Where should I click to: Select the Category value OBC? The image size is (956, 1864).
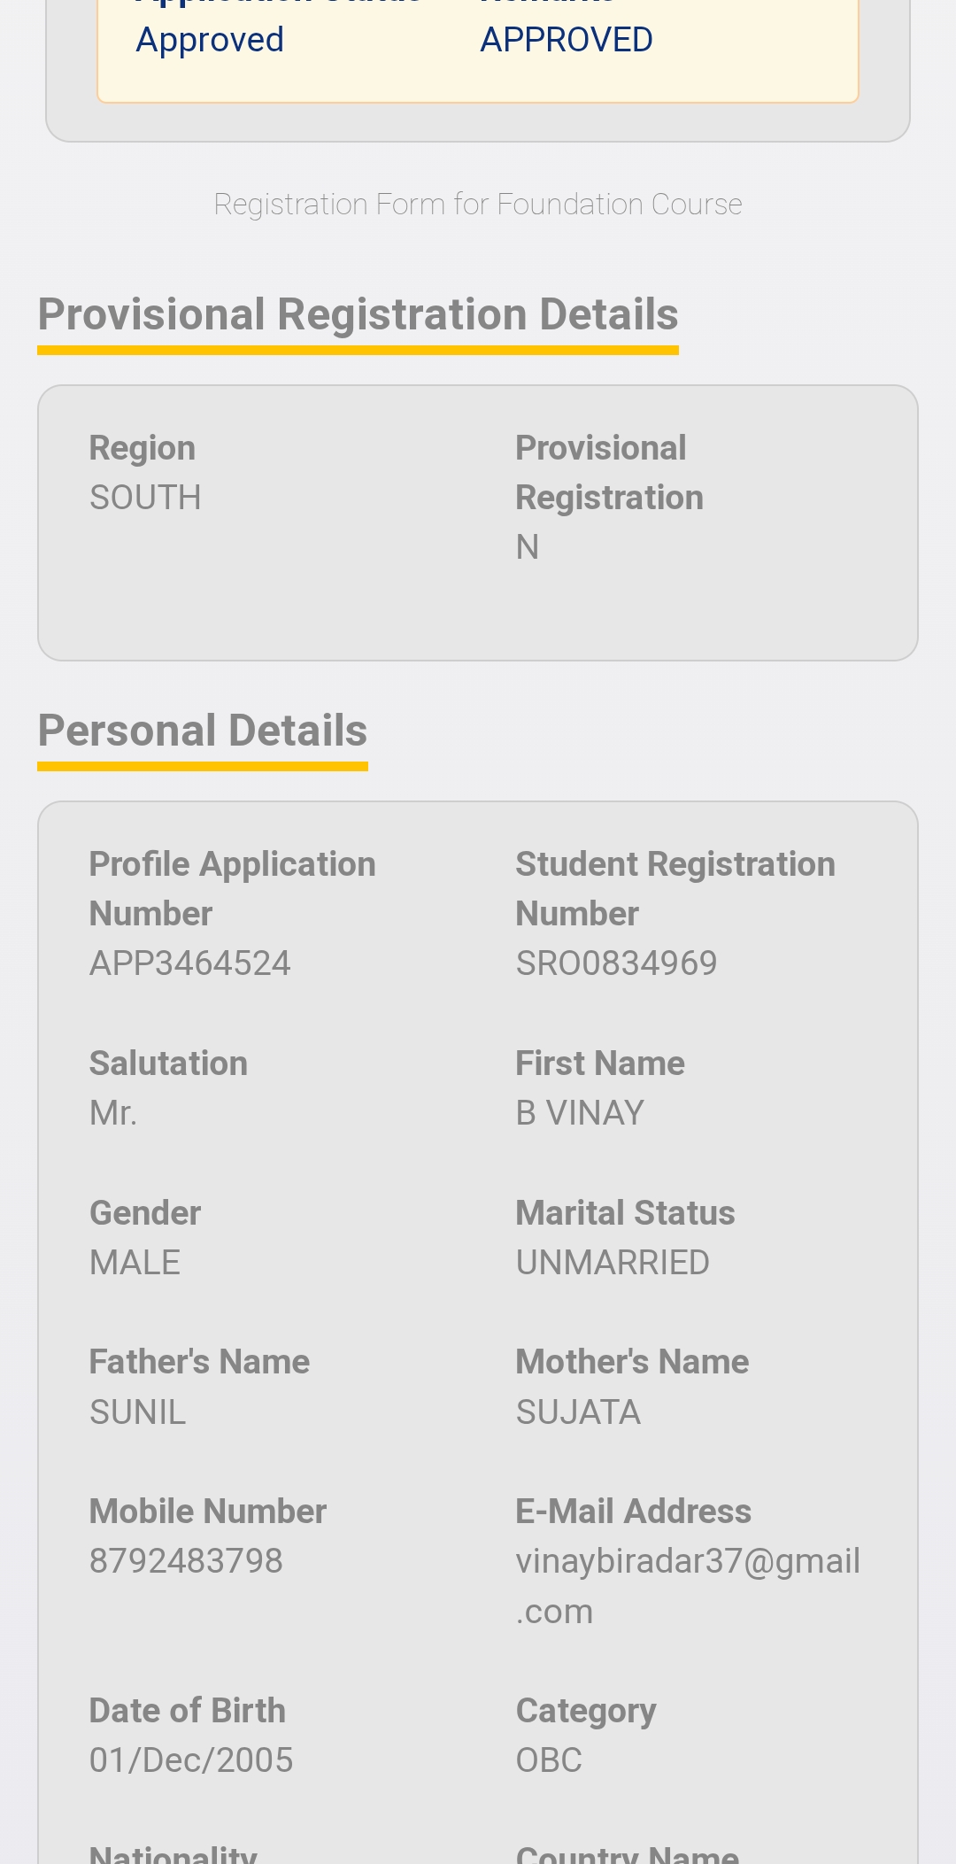point(549,1760)
